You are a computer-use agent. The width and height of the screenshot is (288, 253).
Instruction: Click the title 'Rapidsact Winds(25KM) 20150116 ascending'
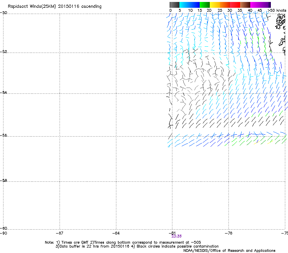(x=54, y=7)
